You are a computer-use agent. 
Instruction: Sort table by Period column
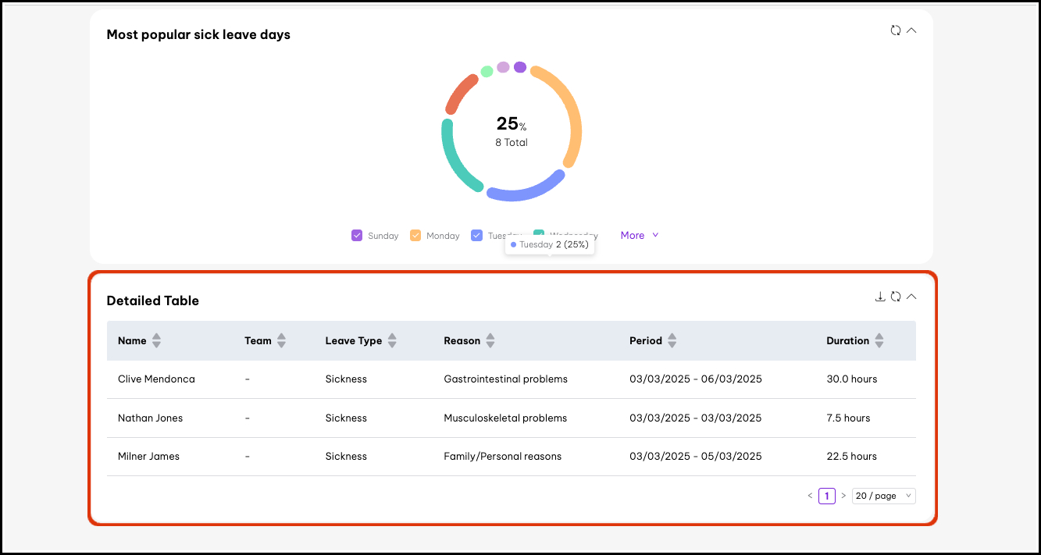(x=672, y=340)
